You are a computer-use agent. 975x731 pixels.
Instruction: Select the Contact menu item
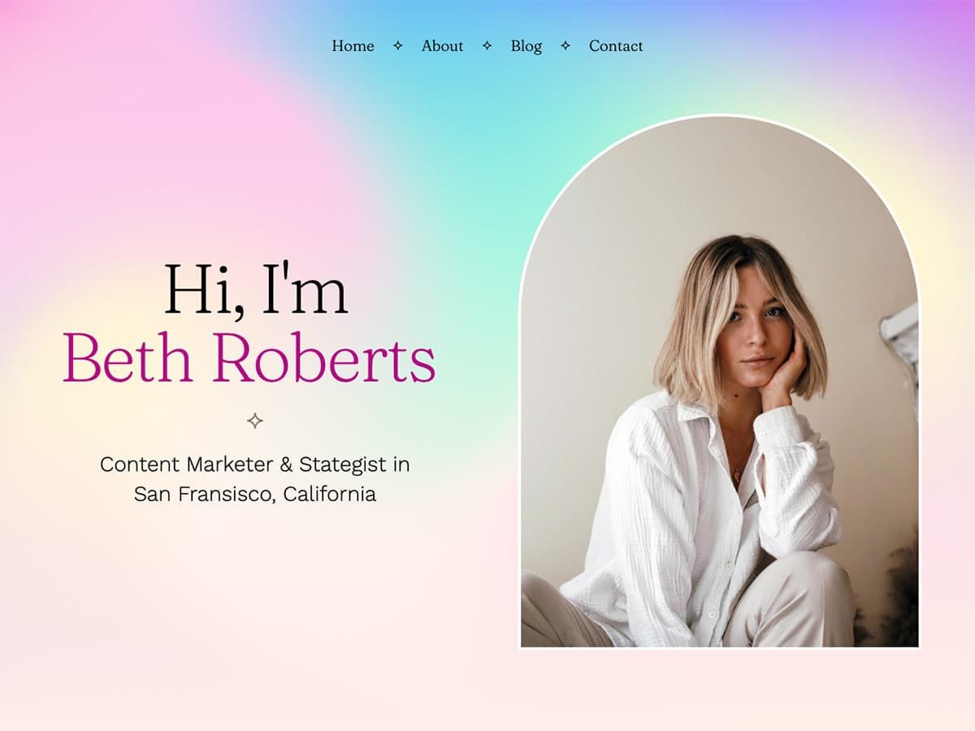coord(616,46)
